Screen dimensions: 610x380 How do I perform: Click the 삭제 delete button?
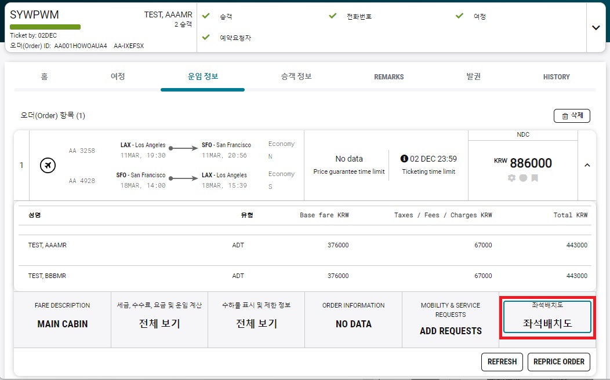click(572, 116)
